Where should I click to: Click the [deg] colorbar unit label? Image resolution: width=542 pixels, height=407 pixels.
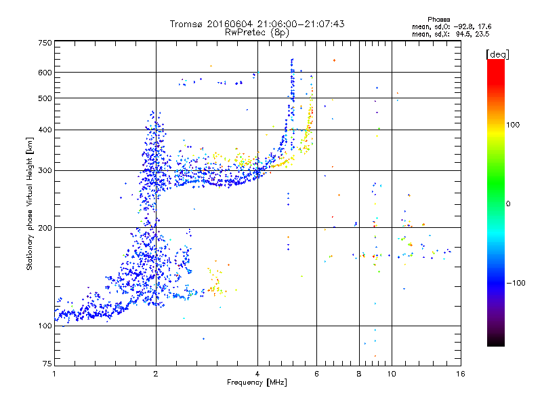click(x=497, y=54)
